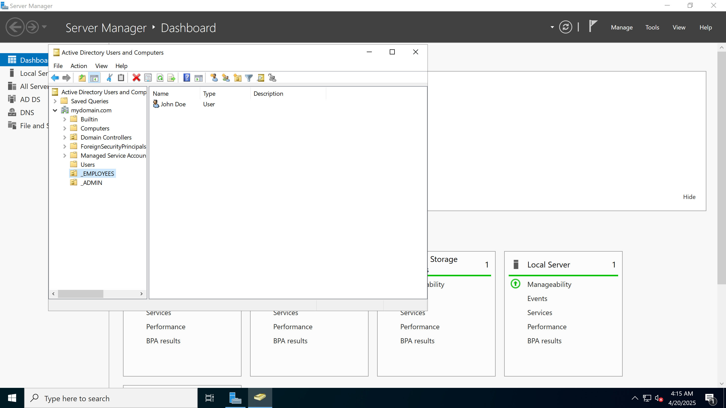Open the View menu in ADUC
Viewport: 726px width, 408px height.
click(x=101, y=65)
